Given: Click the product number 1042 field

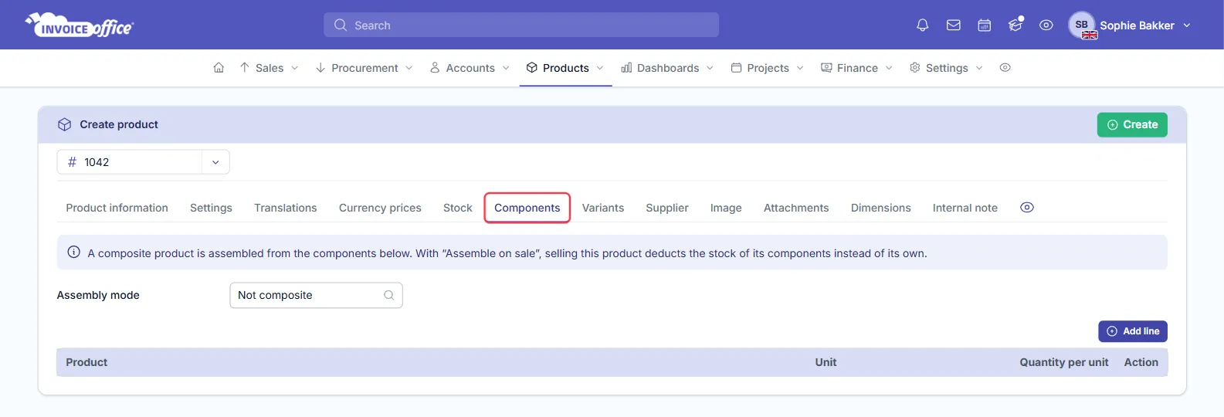Looking at the screenshot, I should pyautogui.click(x=130, y=162).
